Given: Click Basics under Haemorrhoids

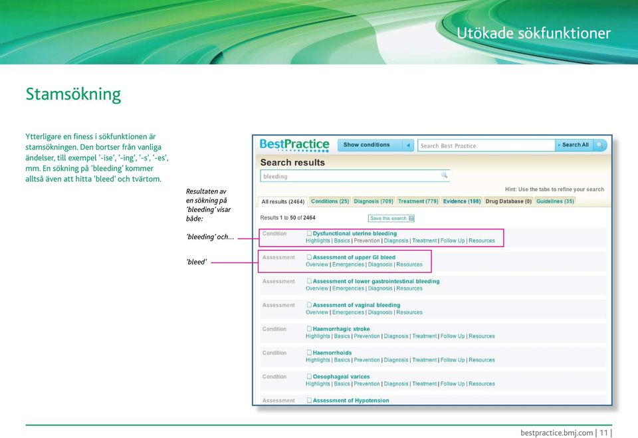Looking at the screenshot, I should click(x=342, y=360).
